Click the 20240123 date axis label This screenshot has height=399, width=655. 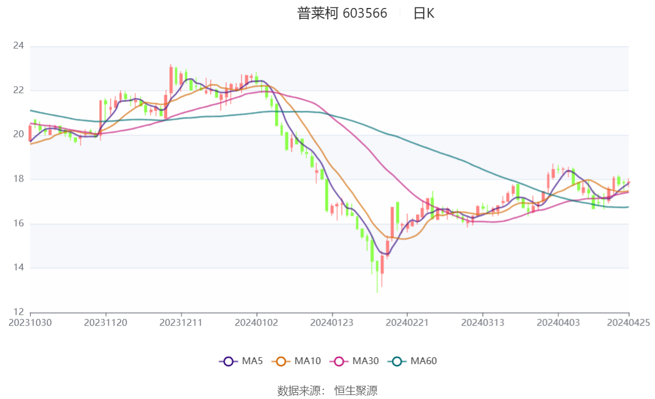[331, 323]
